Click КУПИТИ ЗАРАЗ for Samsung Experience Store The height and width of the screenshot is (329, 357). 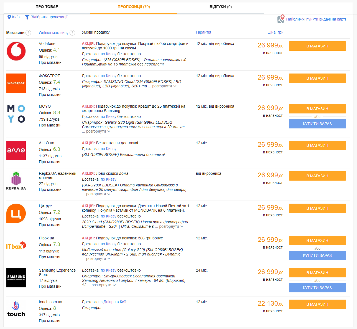[317, 288]
